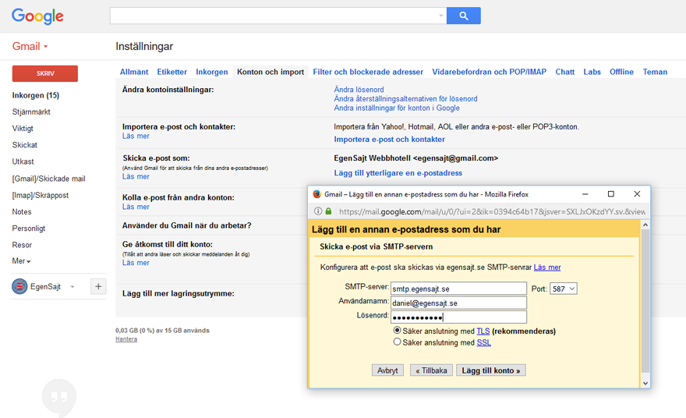Open the Gmail dropdown menu
This screenshot has width=686, height=418.
(30, 46)
